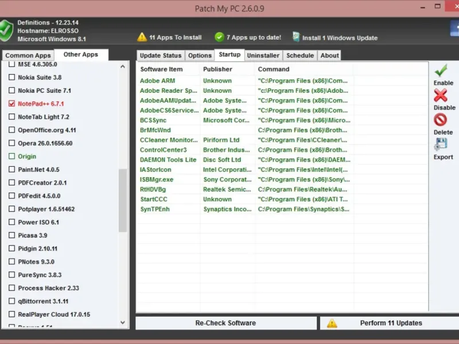This screenshot has height=344, width=459.
Task: Uncheck the NotePad++ 6.7.1 checkbox
Action: [x=11, y=104]
